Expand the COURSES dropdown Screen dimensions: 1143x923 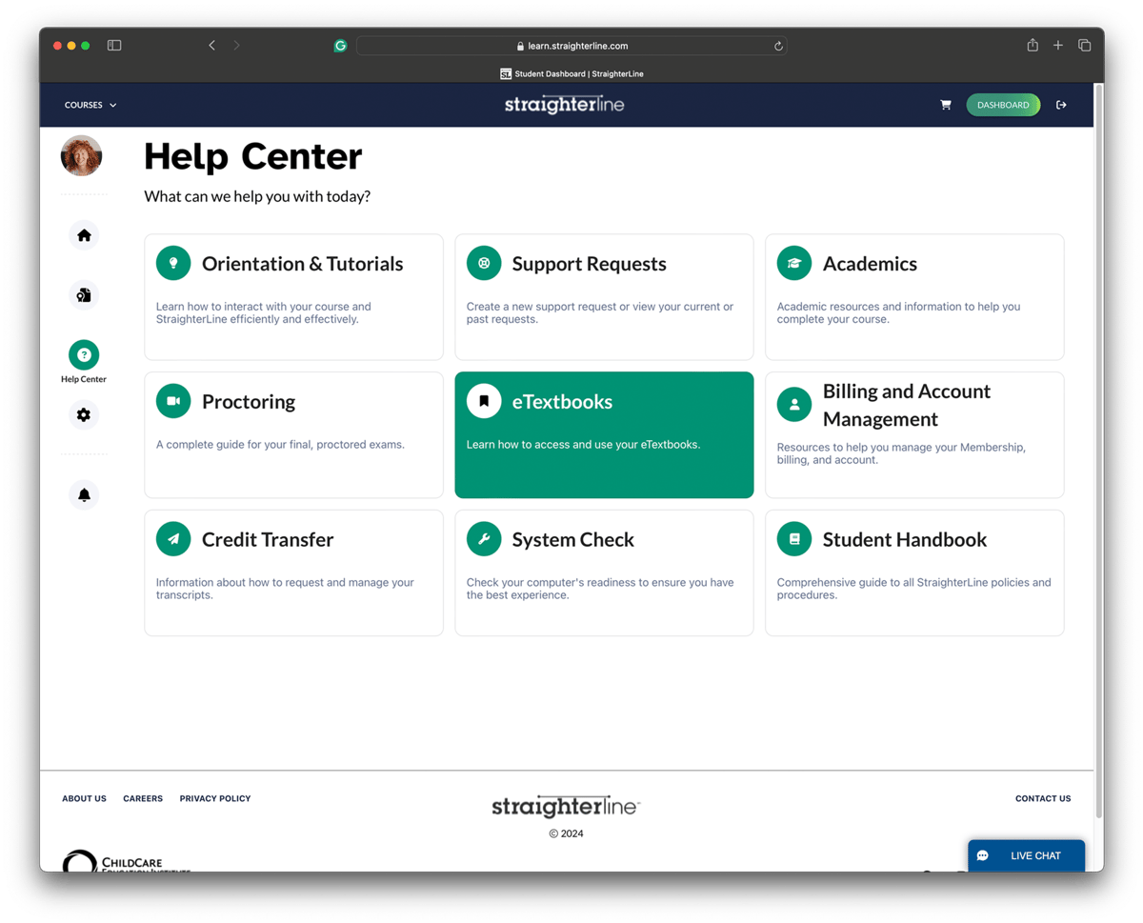[90, 105]
